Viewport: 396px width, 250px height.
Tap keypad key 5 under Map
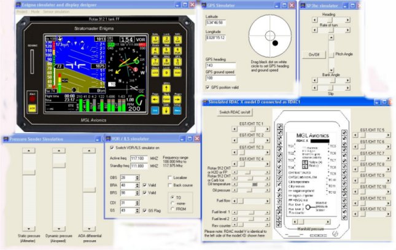(166, 50)
